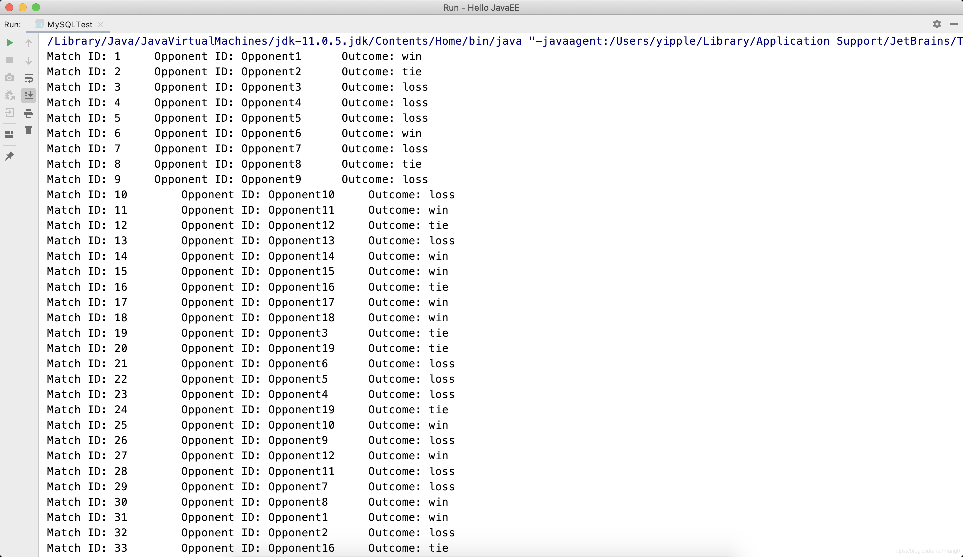Image resolution: width=963 pixels, height=557 pixels.
Task: Click the 'Match ID: 22' text
Action: [87, 379]
